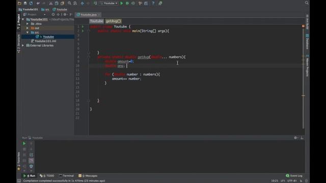The image size is (326, 183).
Task: Click the Back navigation arrow icon
Action: point(83,3)
